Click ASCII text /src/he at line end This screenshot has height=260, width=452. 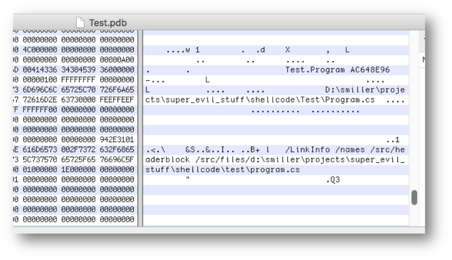[387, 150]
